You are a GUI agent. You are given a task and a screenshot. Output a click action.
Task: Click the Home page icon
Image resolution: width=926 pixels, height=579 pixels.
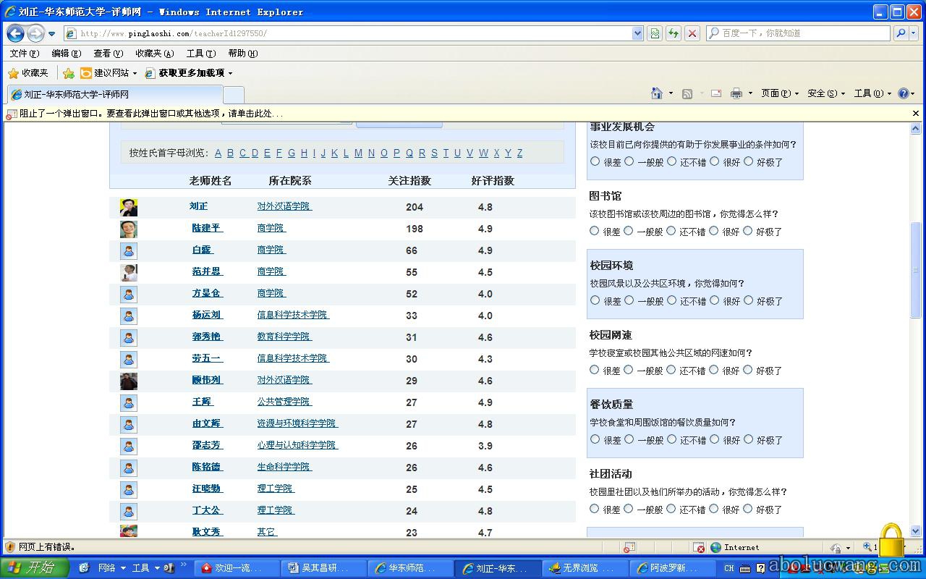point(657,93)
